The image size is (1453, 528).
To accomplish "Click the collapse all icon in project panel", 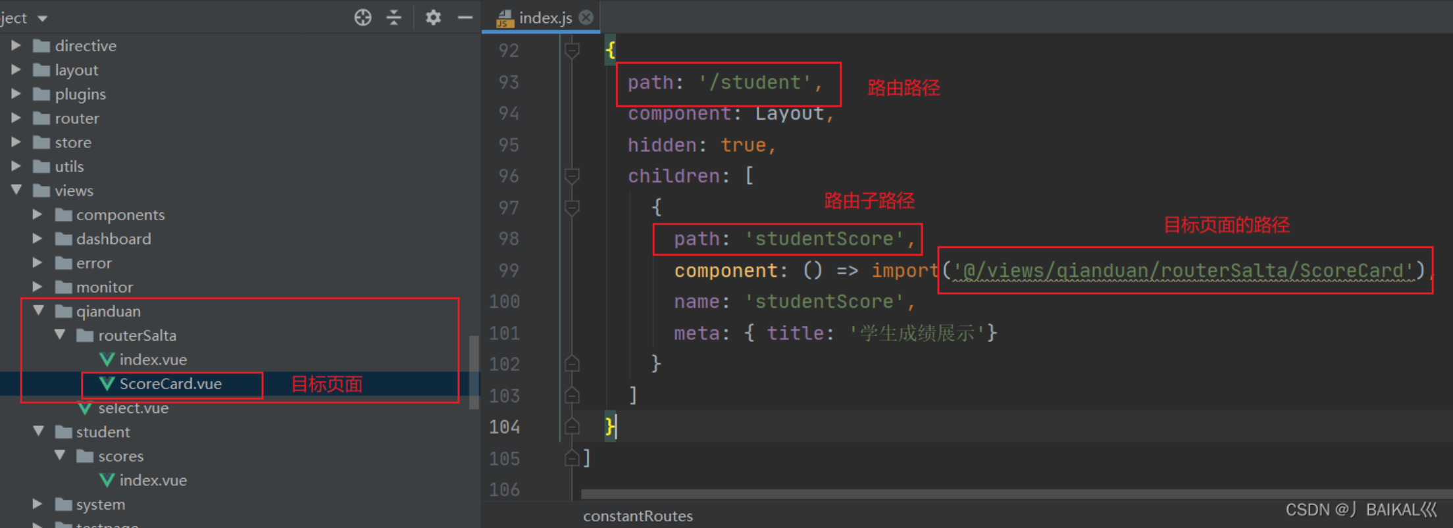I will 394,18.
